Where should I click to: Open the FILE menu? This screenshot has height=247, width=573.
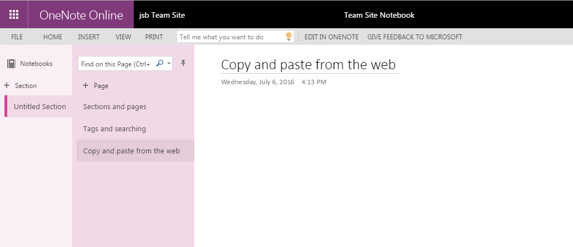pyautogui.click(x=17, y=37)
